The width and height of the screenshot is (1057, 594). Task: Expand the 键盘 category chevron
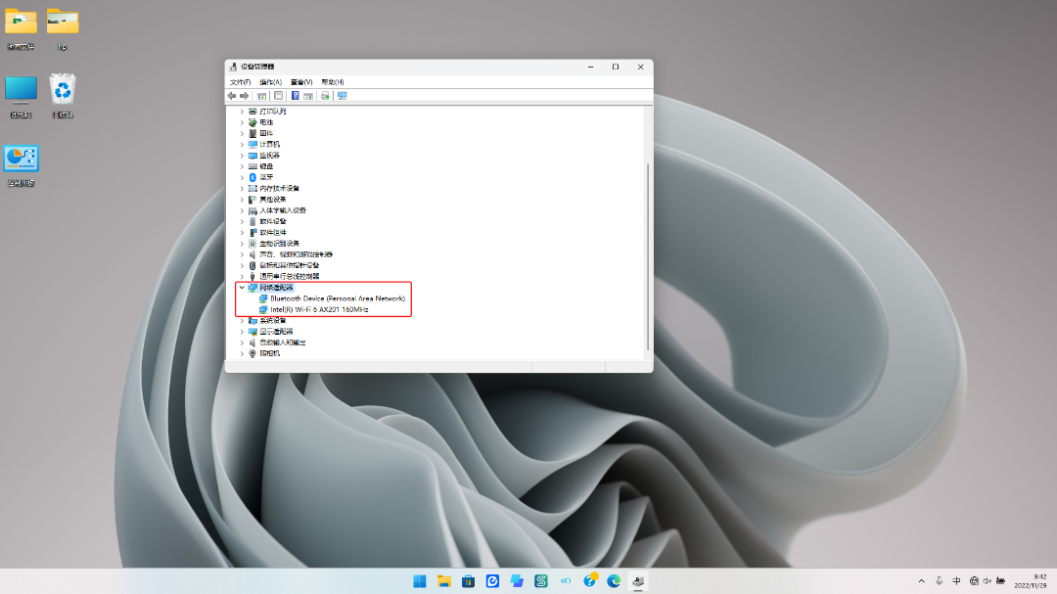242,166
